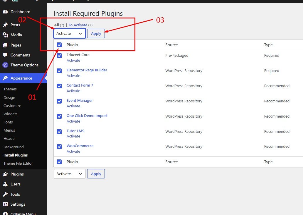Click Activate under WooCommerce
303x215 pixels.
pos(73,152)
